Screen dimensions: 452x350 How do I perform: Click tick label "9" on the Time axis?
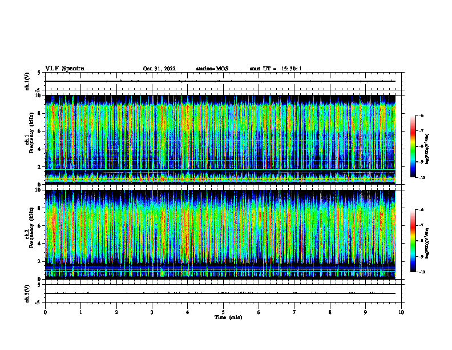365,312
